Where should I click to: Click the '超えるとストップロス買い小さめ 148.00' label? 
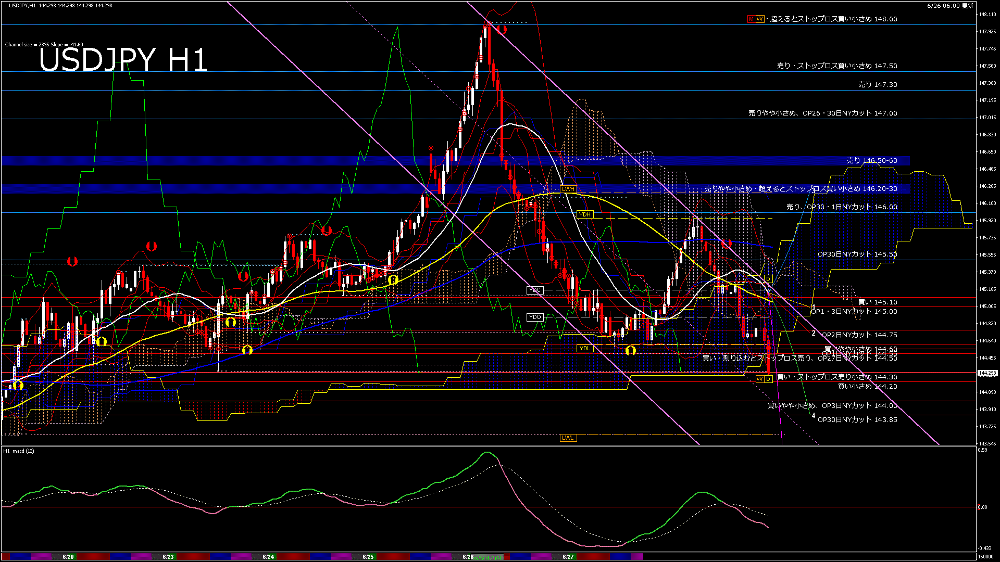[x=833, y=19]
